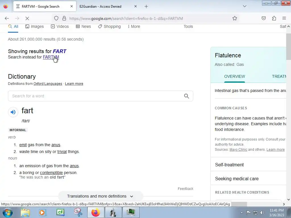This screenshot has width=291, height=218.
Task: Open the extensions puzzle icon
Action: [274, 18]
